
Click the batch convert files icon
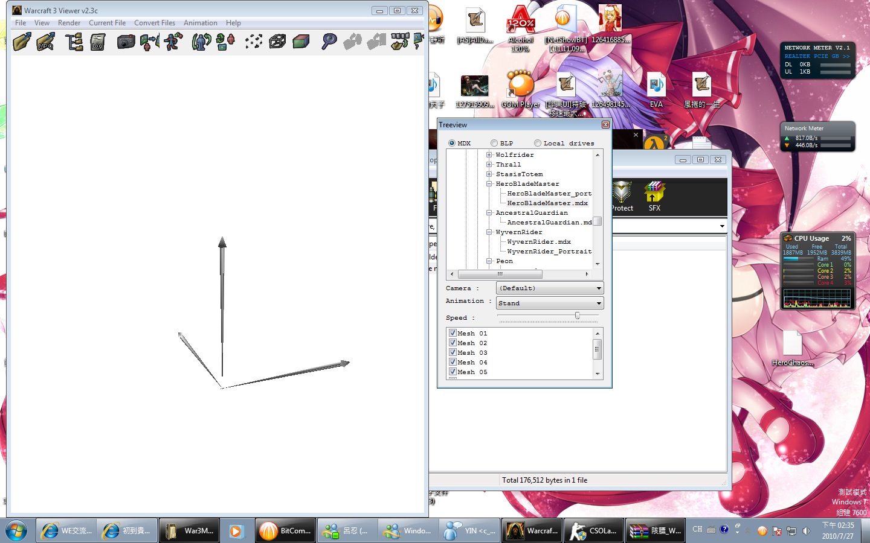coord(399,42)
